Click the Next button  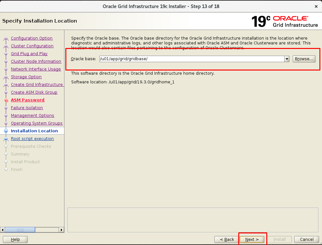click(252, 240)
